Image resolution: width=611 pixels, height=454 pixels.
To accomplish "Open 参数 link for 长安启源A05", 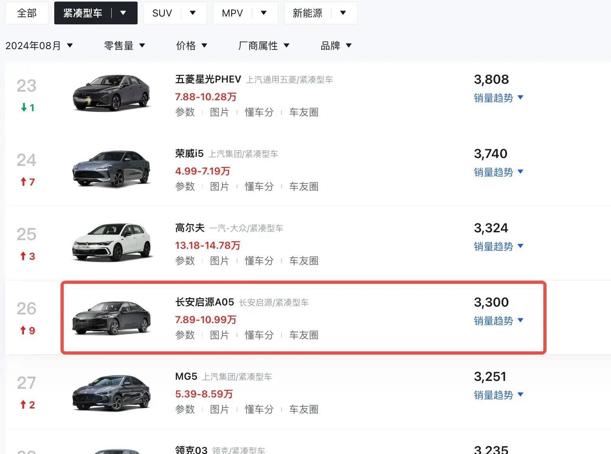I will tap(185, 335).
